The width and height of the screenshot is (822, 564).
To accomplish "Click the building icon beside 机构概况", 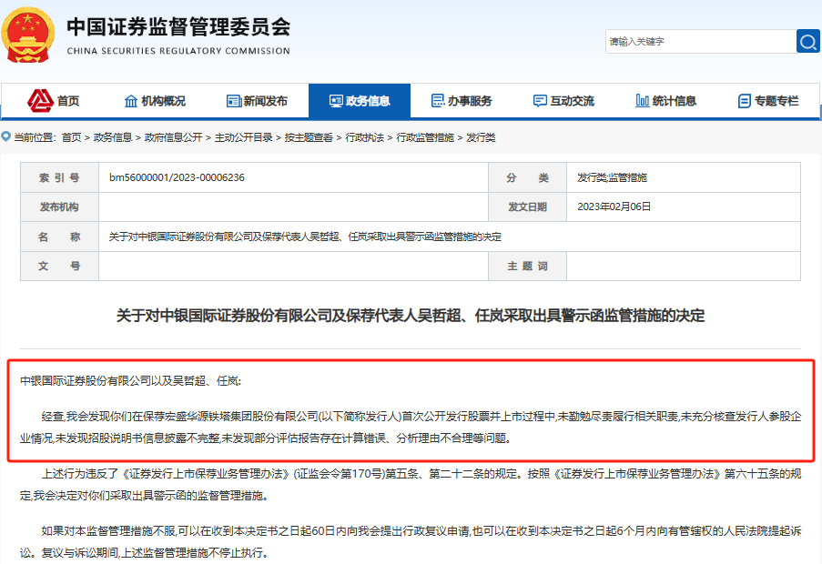I will (x=131, y=101).
